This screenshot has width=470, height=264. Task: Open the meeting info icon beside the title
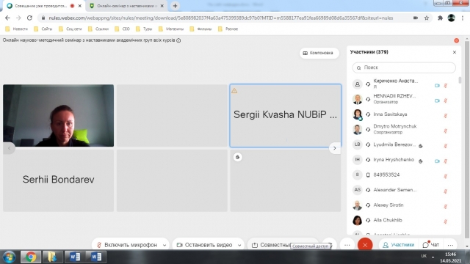[x=178, y=40]
